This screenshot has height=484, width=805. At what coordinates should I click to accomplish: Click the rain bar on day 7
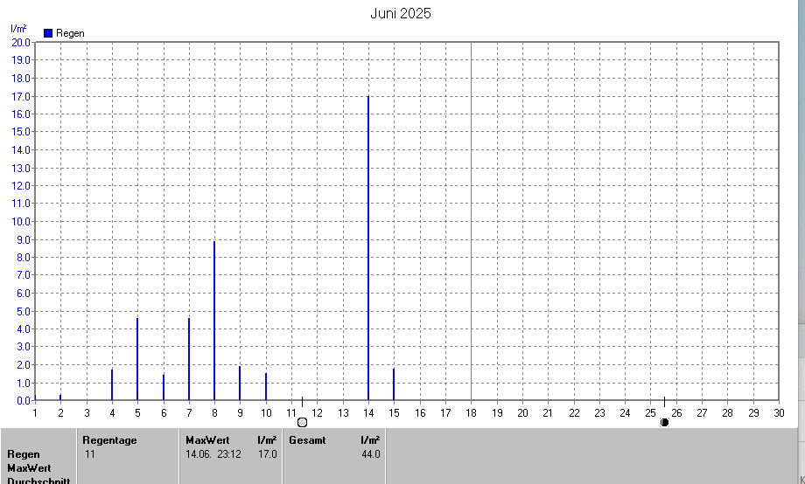click(x=189, y=359)
